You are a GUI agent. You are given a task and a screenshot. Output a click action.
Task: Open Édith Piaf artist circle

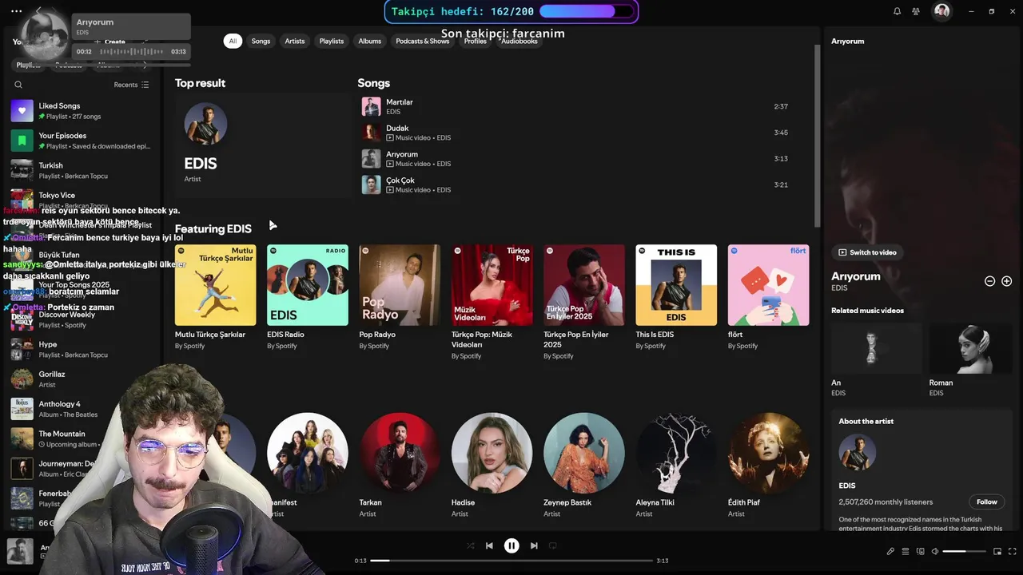pyautogui.click(x=769, y=453)
